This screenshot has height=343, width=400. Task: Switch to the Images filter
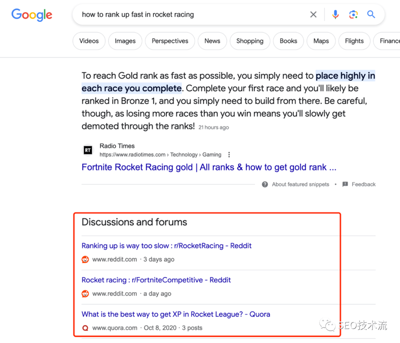pyautogui.click(x=125, y=41)
